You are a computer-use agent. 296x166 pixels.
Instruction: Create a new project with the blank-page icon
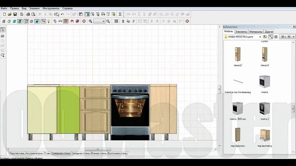4,14
